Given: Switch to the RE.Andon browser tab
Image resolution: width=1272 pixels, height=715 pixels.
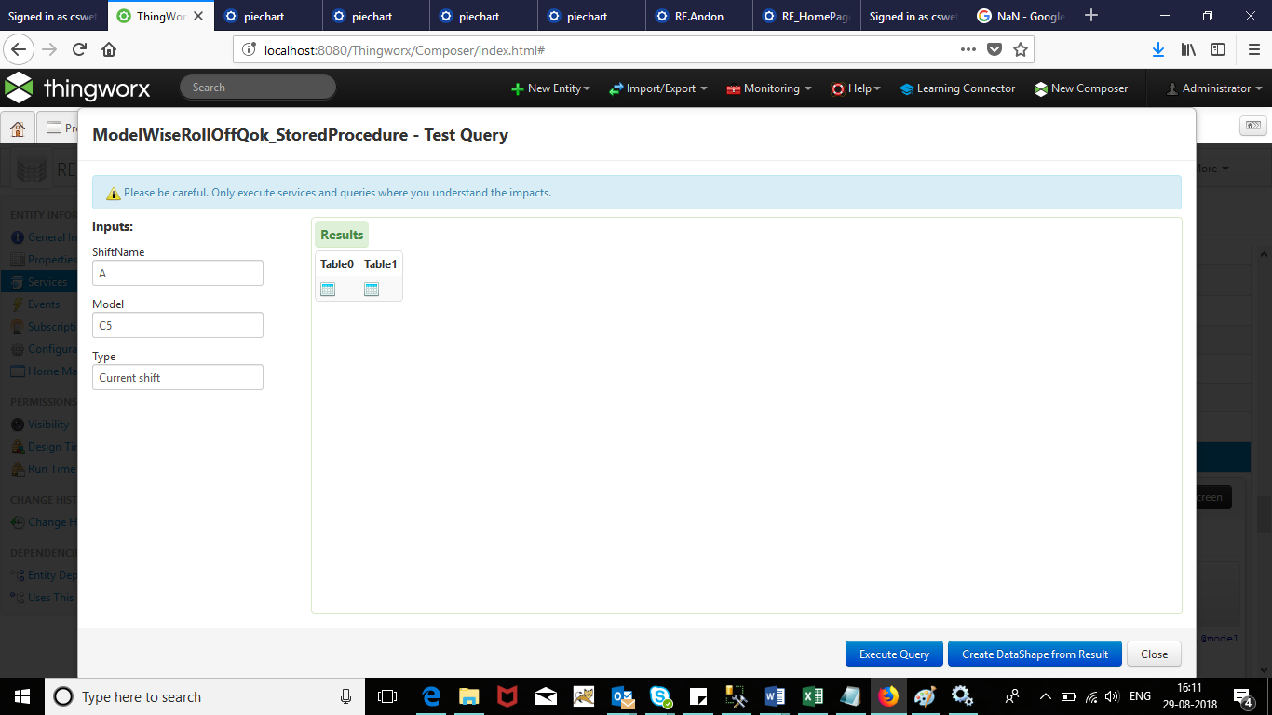Looking at the screenshot, I should pos(698,15).
